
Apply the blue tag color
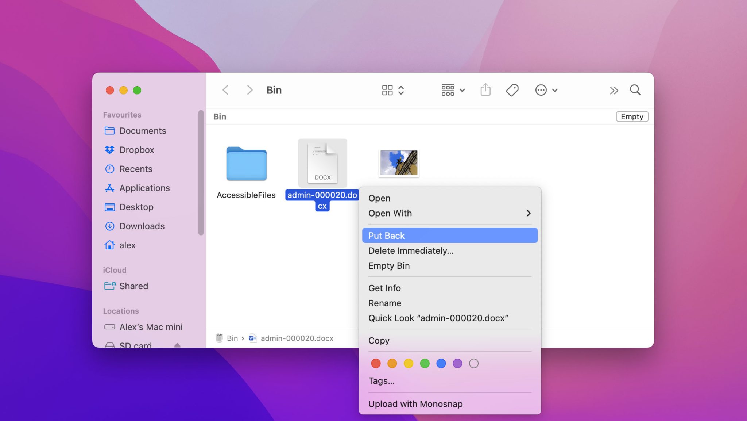pyautogui.click(x=441, y=363)
